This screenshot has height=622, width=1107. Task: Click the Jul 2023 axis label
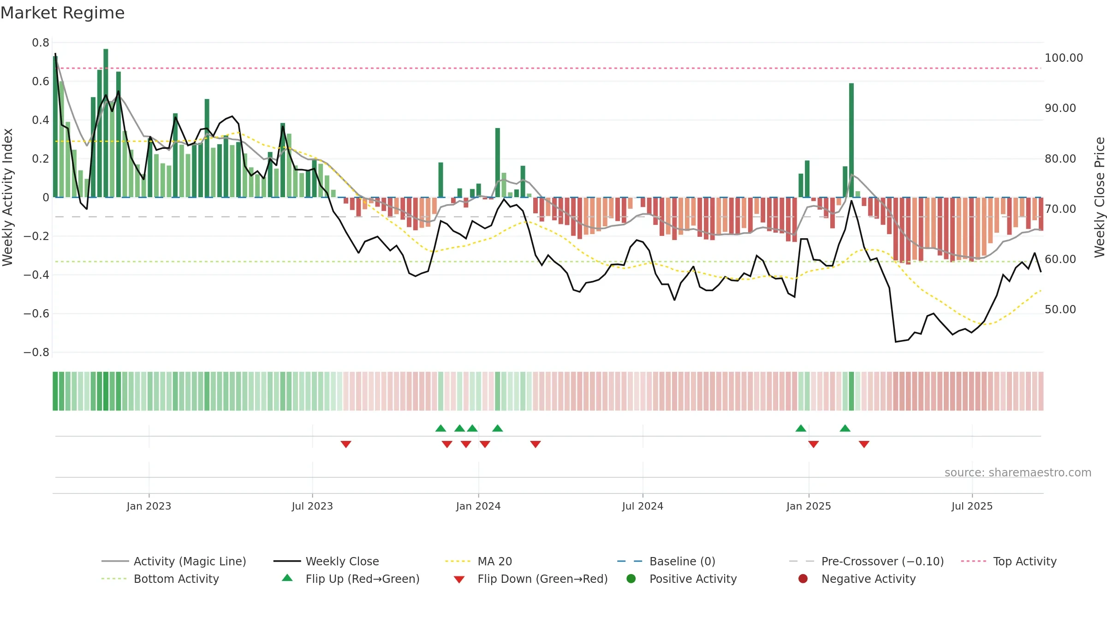pos(312,506)
